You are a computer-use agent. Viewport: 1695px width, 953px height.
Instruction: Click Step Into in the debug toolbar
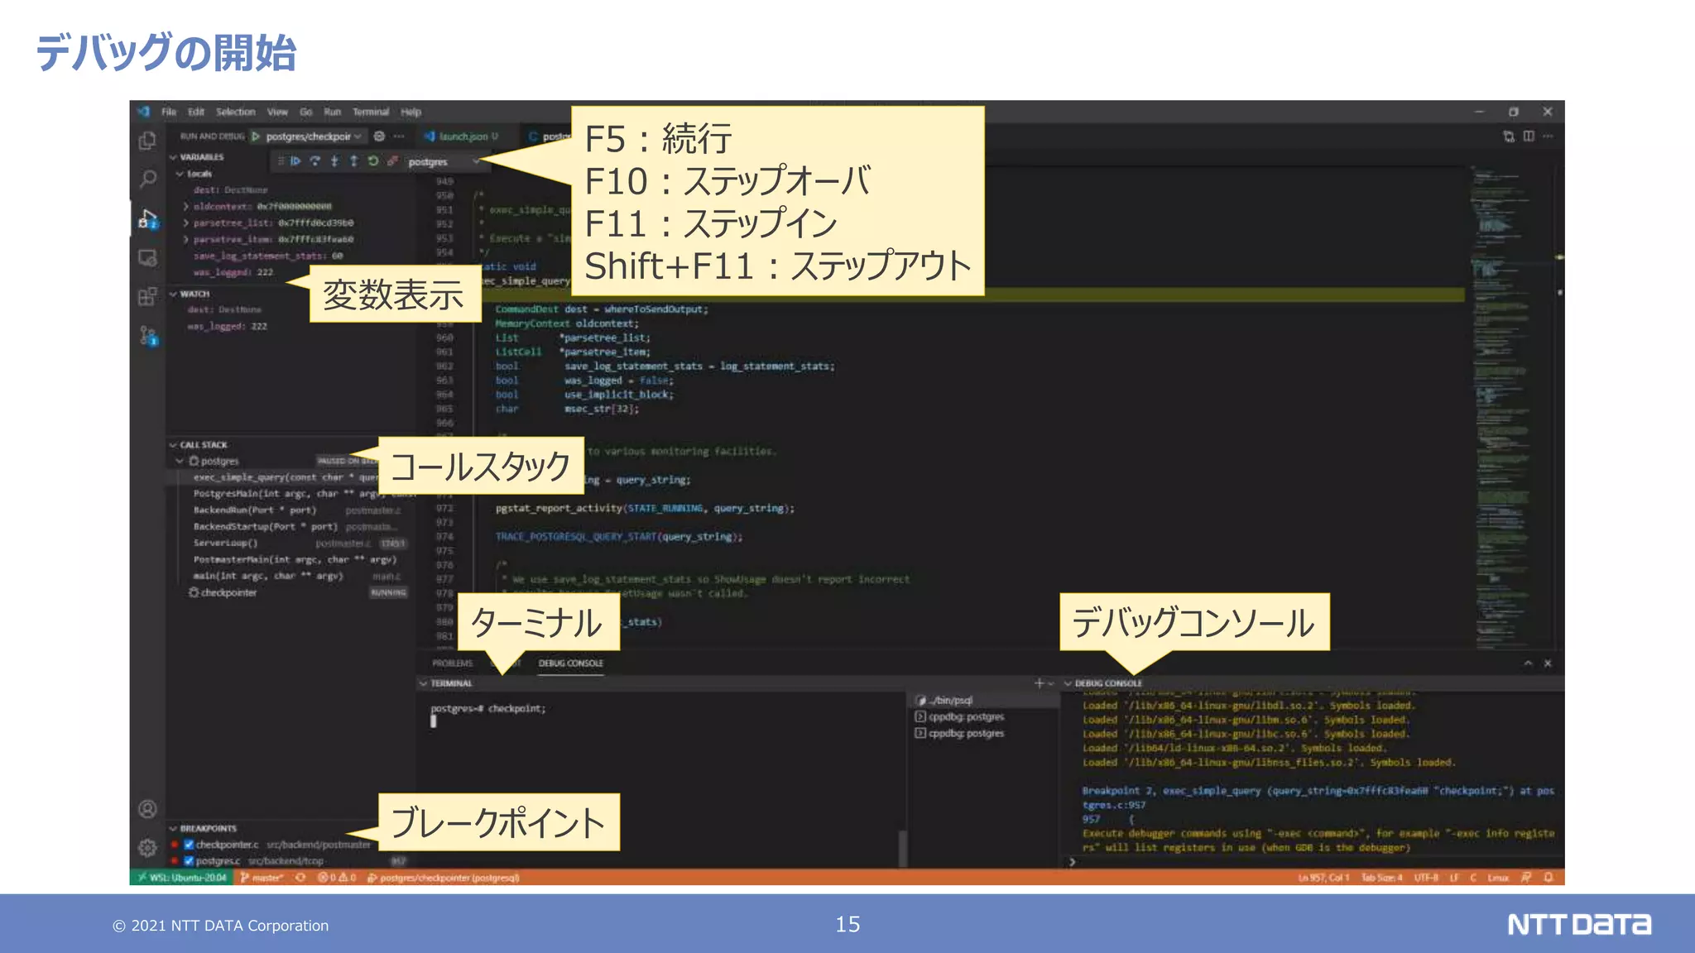point(334,161)
